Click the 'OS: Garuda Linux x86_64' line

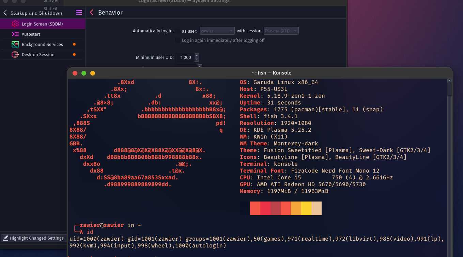click(x=279, y=82)
